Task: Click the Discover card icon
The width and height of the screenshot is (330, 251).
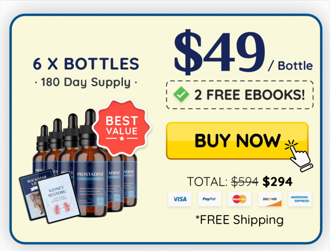Action: (270, 199)
